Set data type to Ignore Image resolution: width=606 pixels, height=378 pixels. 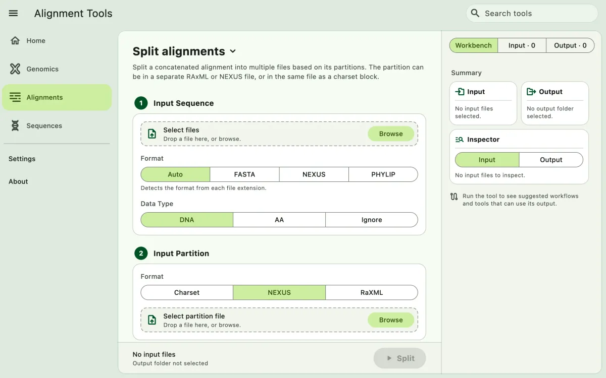(x=372, y=220)
